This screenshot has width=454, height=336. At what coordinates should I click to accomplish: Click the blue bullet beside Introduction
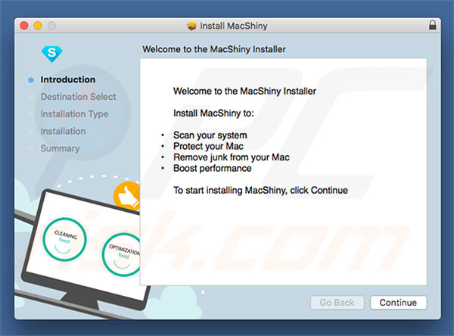31,80
